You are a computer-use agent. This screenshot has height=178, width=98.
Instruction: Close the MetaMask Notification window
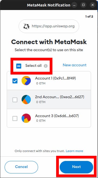[x=93, y=5]
